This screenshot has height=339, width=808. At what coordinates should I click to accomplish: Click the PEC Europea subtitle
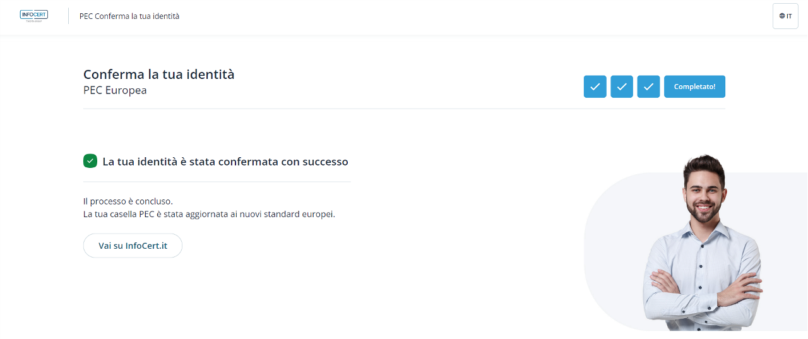tap(115, 90)
